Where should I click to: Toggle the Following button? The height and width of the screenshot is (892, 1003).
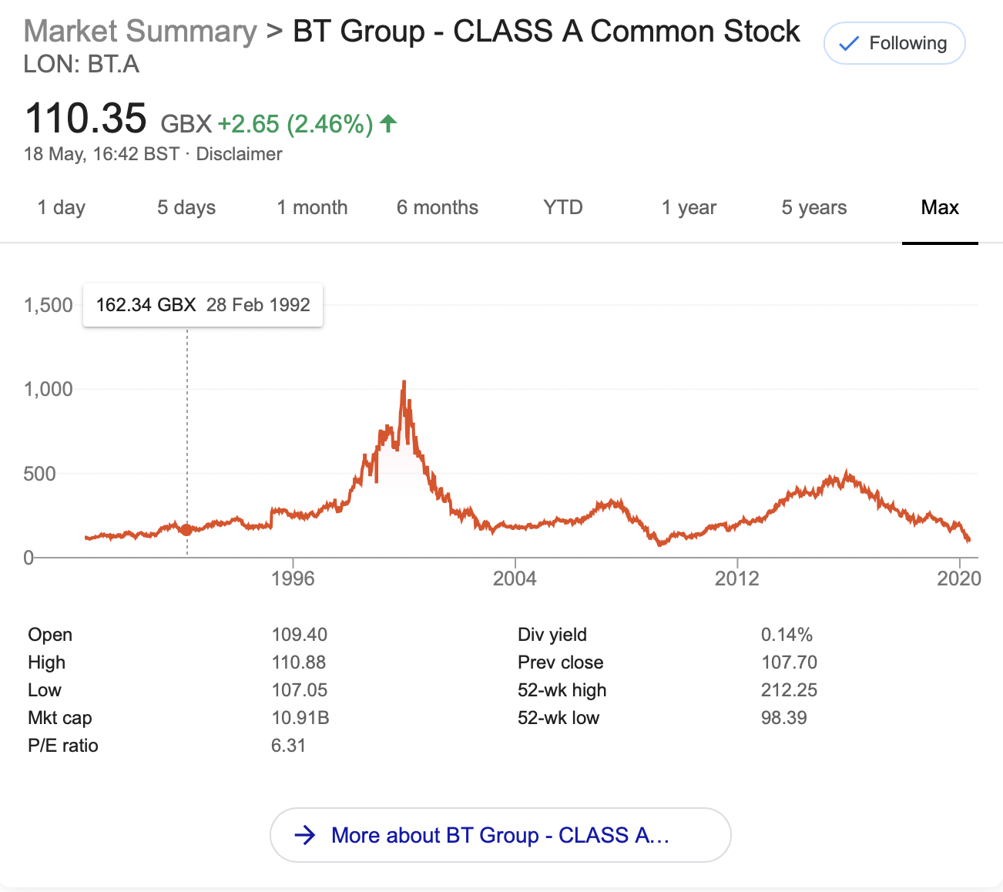click(894, 44)
